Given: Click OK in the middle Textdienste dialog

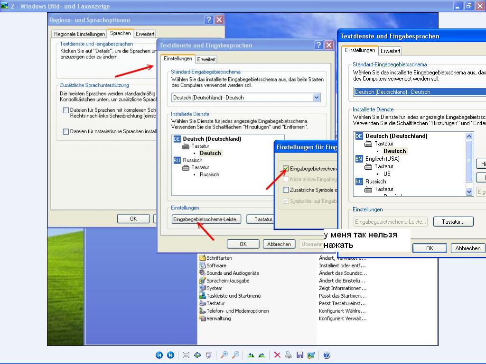Looking at the screenshot, I should click(243, 244).
